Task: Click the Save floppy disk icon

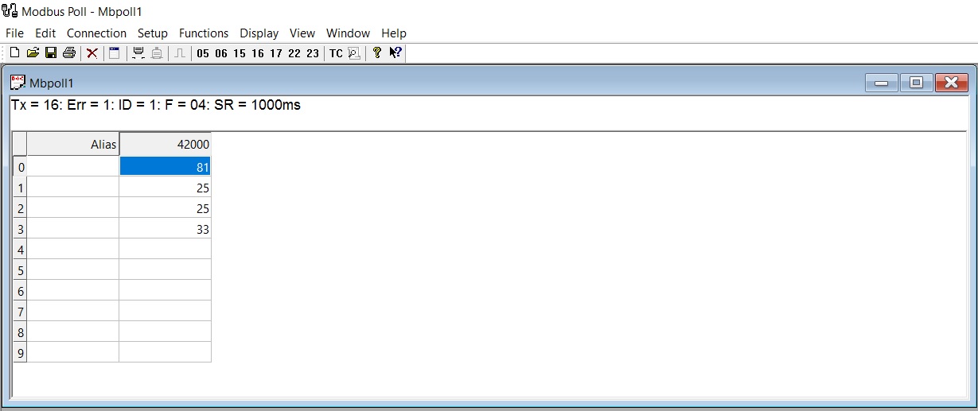Action: [50, 53]
